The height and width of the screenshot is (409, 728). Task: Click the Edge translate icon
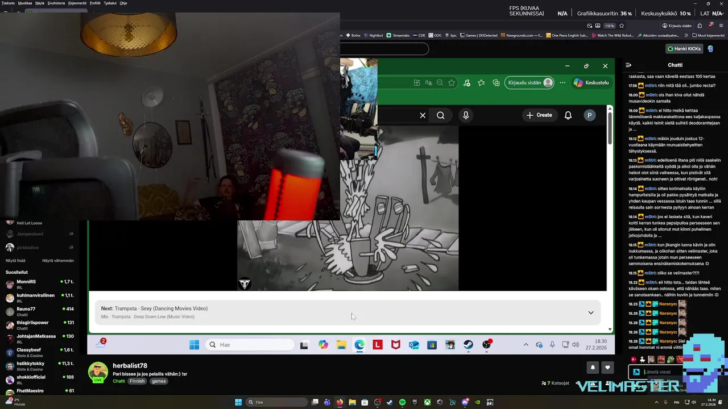tap(428, 83)
